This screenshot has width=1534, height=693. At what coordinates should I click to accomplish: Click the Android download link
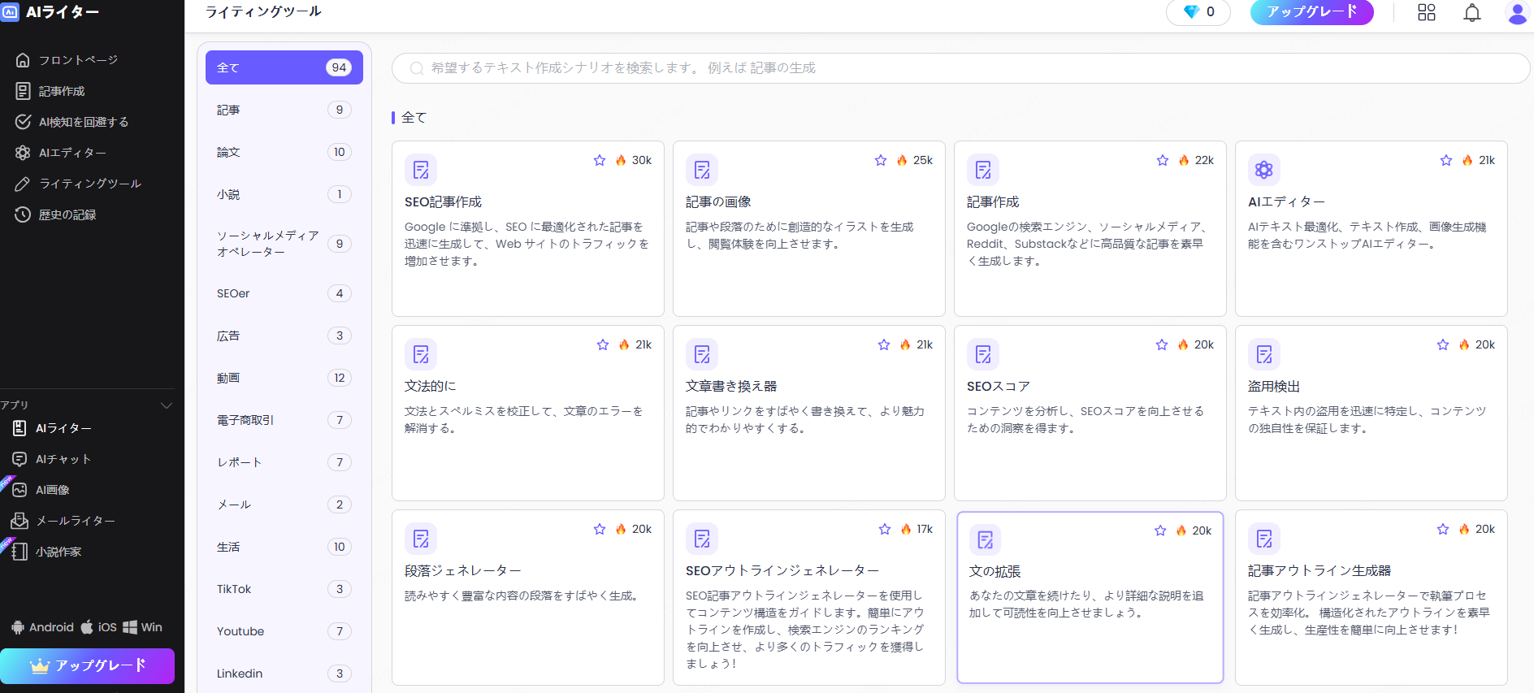[x=42, y=627]
